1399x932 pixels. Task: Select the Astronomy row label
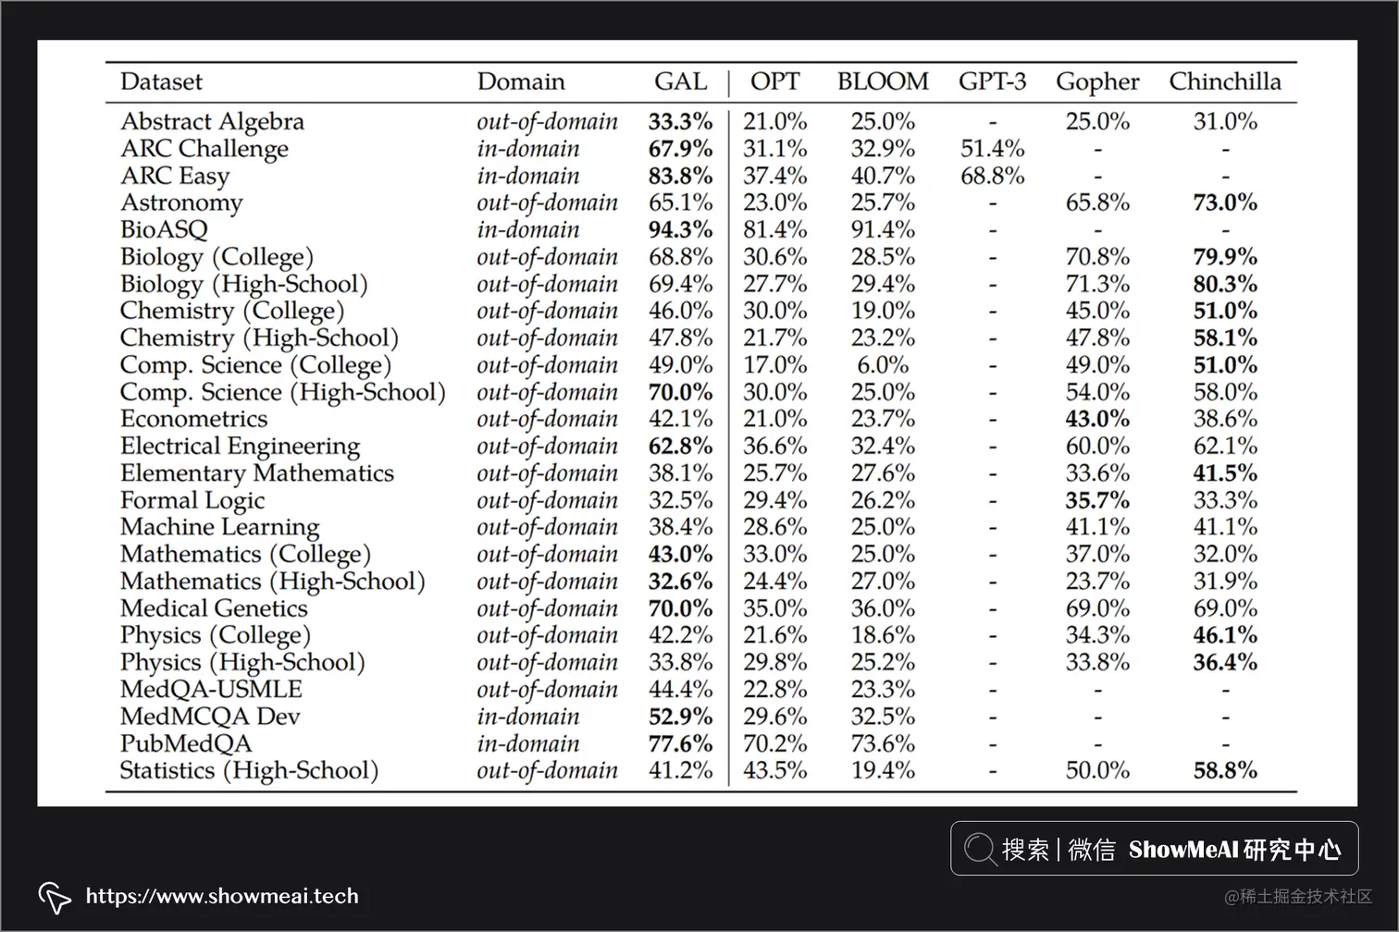181,202
